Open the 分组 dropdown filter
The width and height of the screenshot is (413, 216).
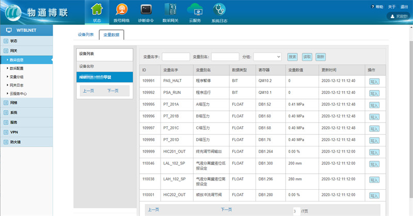267,57
